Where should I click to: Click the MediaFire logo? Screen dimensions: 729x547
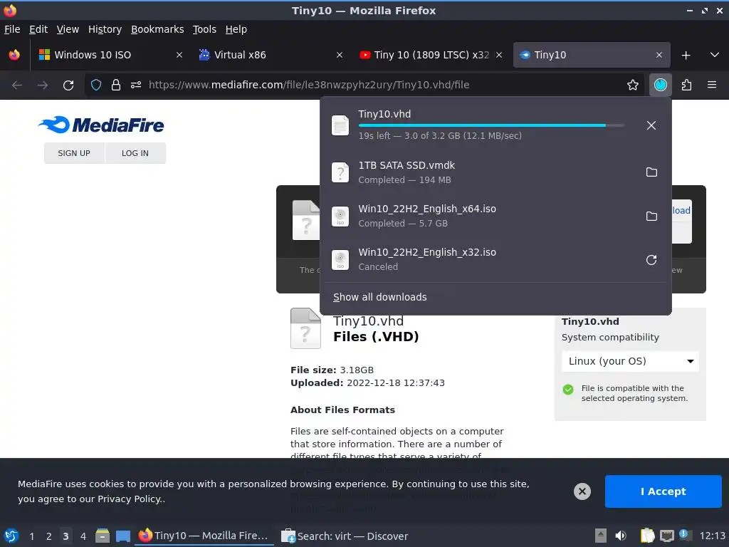tap(101, 125)
